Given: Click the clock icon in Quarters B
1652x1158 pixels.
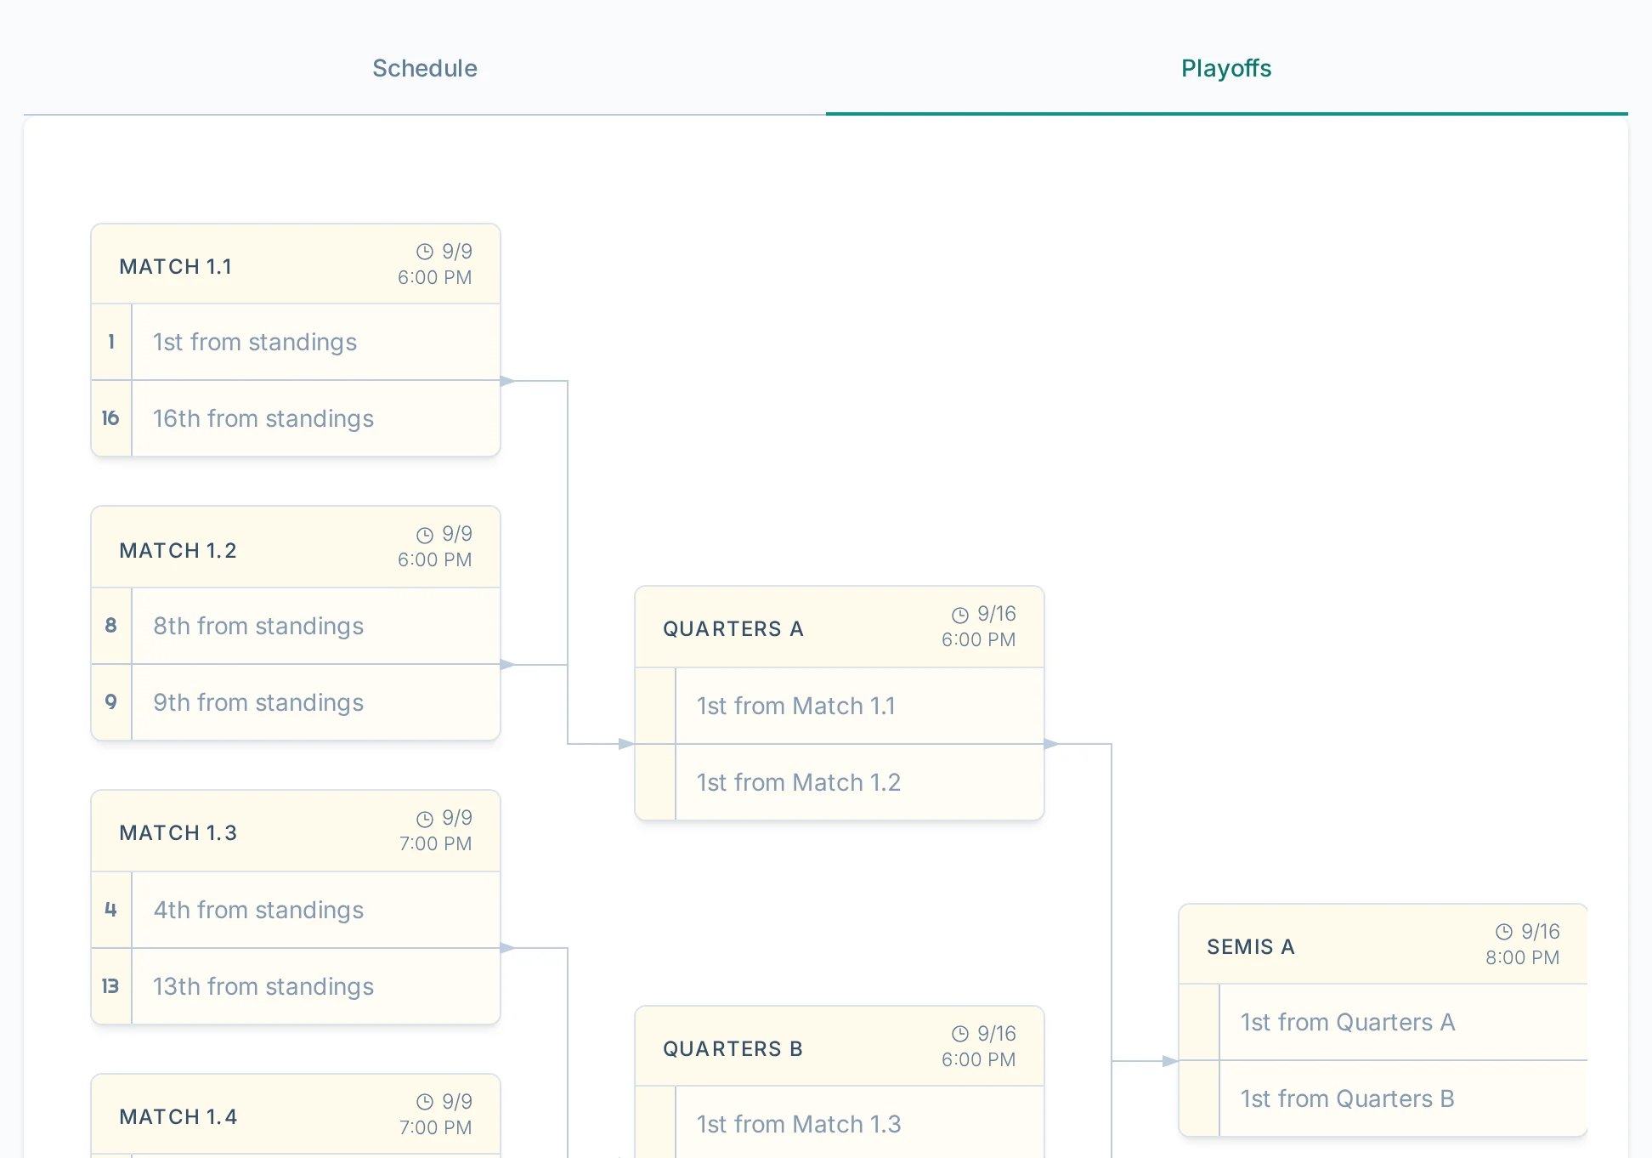Looking at the screenshot, I should coord(960,1034).
